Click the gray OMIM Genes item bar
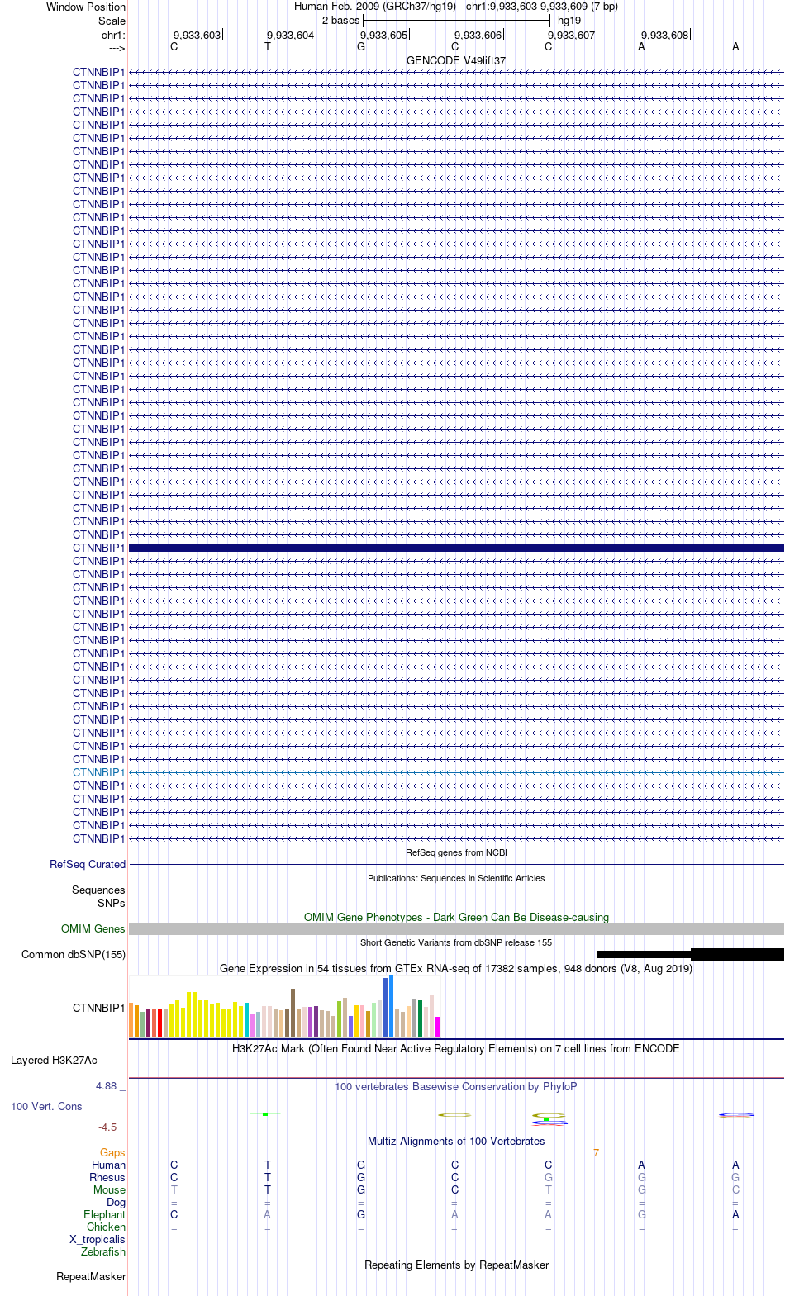This screenshot has width=785, height=1296. 456,928
